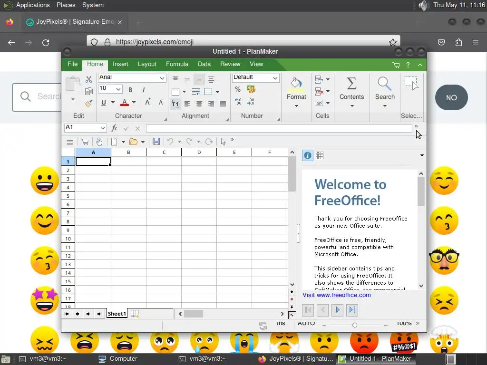Toggle left horizontal alignment
This screenshot has width=487, height=365.
[x=187, y=104]
